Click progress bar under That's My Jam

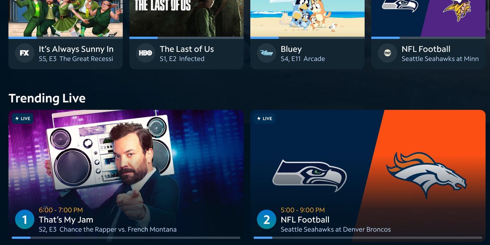(126, 237)
